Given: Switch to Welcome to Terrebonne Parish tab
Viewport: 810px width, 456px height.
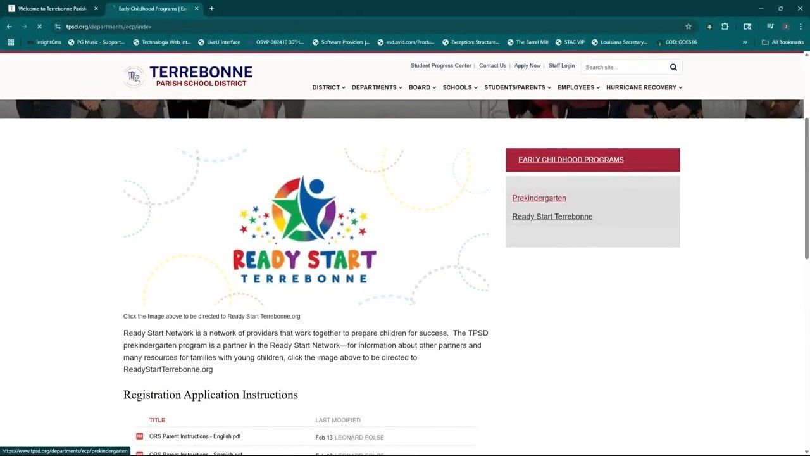Looking at the screenshot, I should [53, 9].
